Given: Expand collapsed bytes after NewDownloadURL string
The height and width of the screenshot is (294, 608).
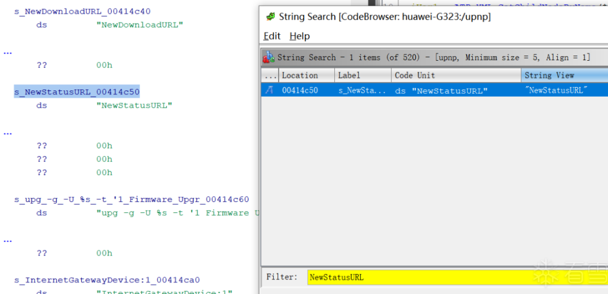Looking at the screenshot, I should coord(8,52).
